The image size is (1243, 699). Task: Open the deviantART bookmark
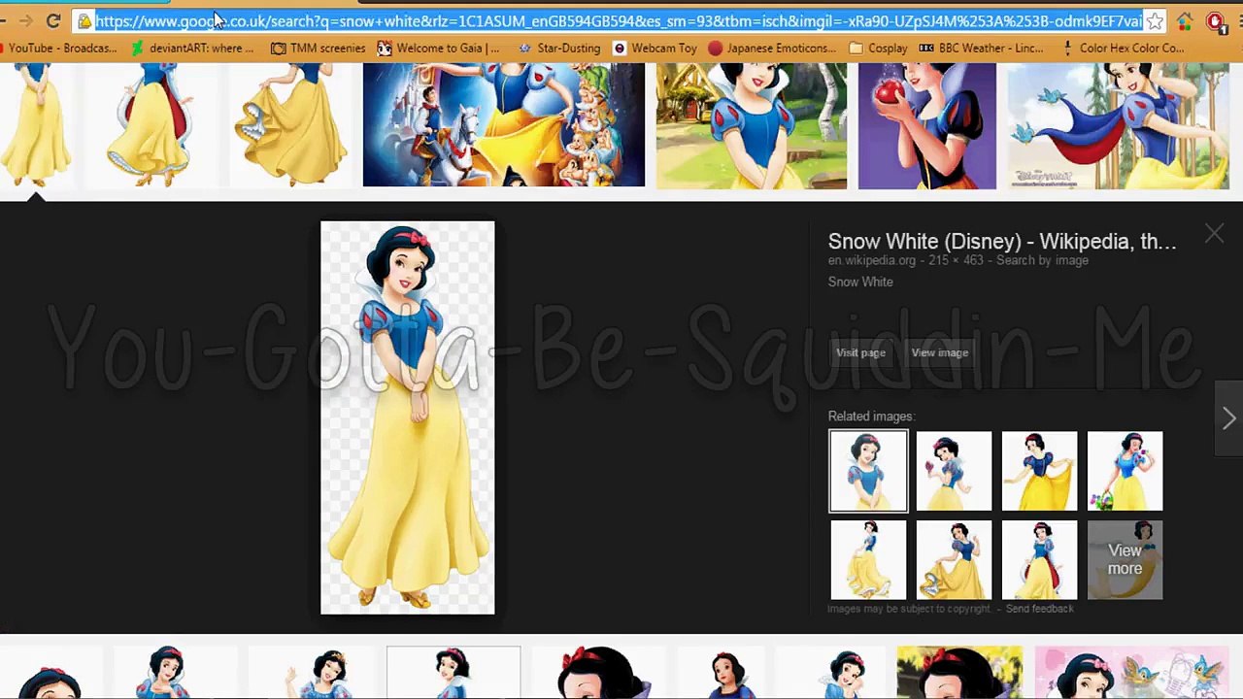click(x=193, y=48)
